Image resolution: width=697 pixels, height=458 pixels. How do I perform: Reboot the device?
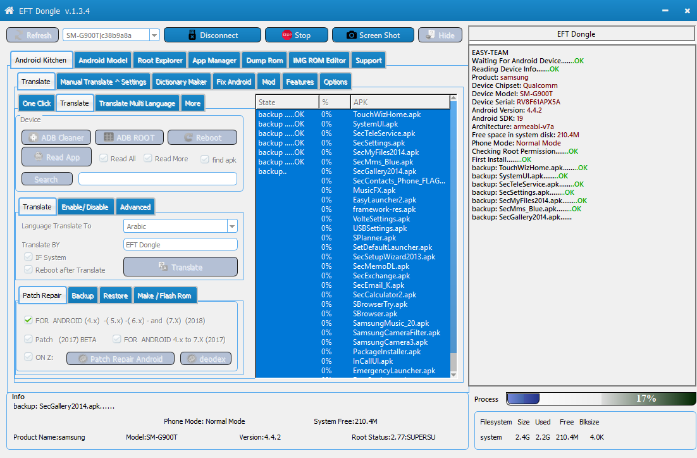[x=202, y=137]
